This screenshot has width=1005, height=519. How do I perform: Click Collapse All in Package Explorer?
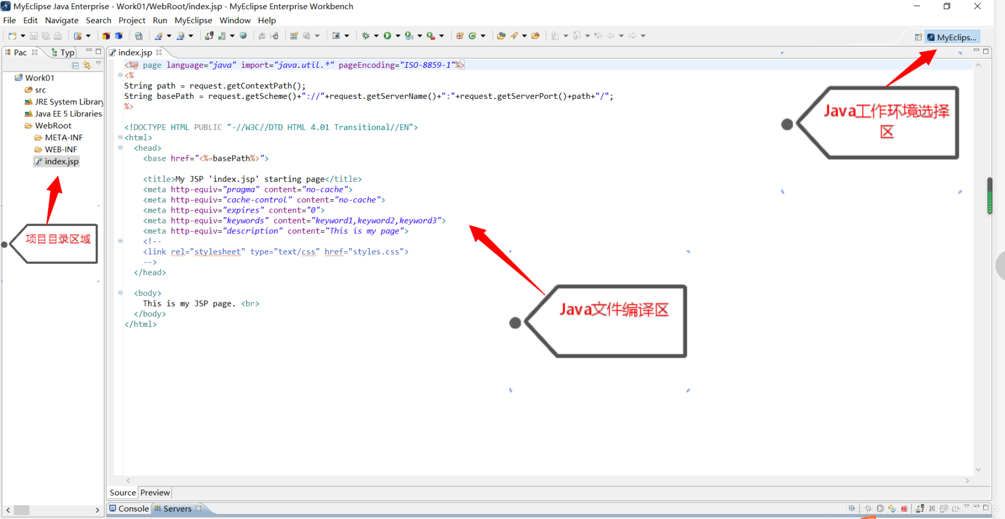click(x=75, y=65)
